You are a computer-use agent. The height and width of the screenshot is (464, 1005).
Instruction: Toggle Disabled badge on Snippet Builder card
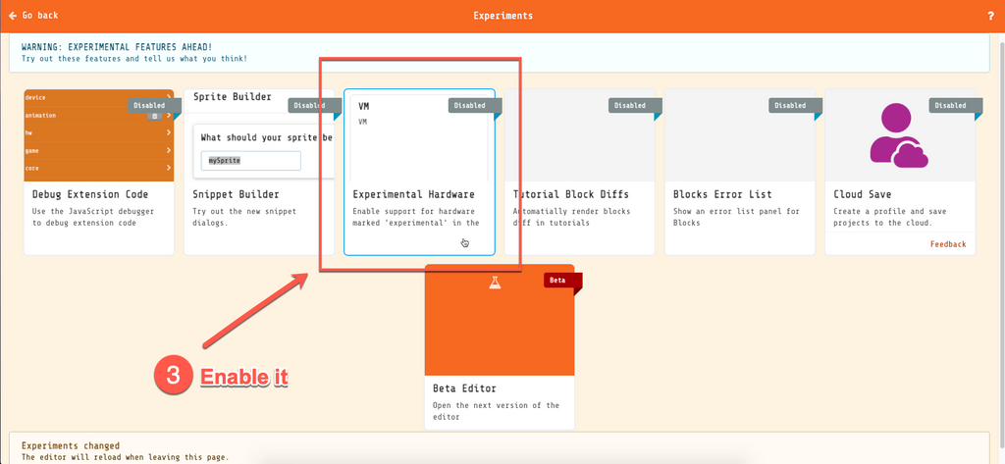tap(310, 105)
